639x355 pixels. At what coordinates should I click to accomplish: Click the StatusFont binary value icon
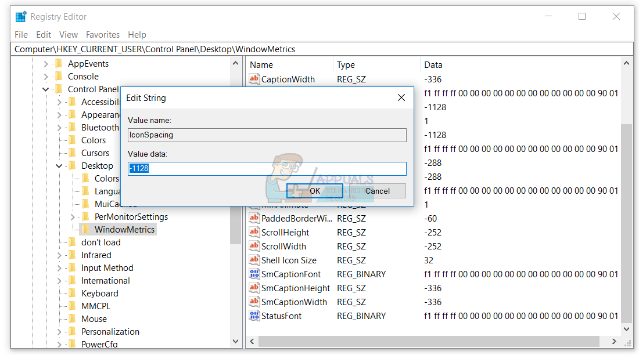(254, 316)
